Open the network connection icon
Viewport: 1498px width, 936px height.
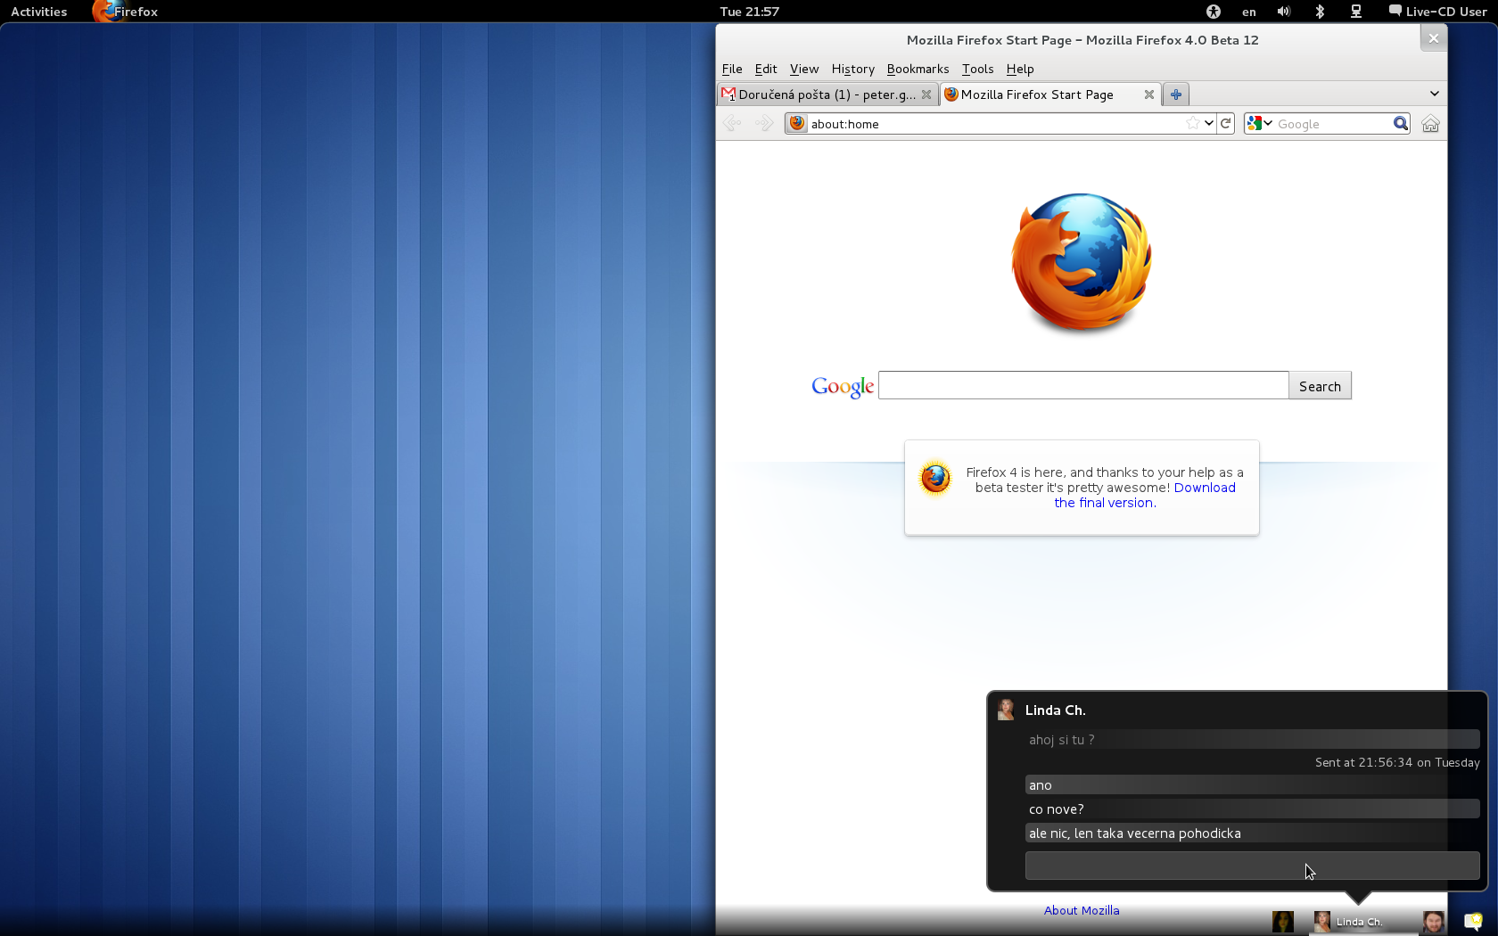click(1355, 12)
